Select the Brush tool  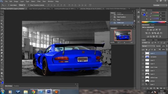pos(2,37)
